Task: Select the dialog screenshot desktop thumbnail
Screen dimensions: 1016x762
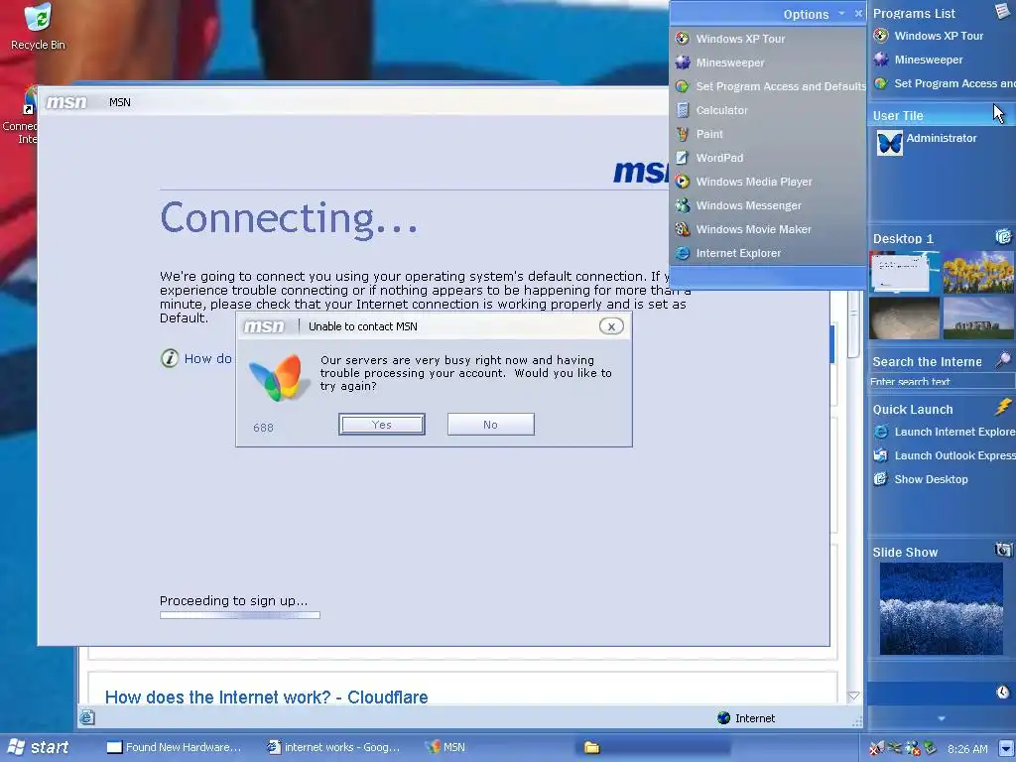Action: [x=904, y=272]
